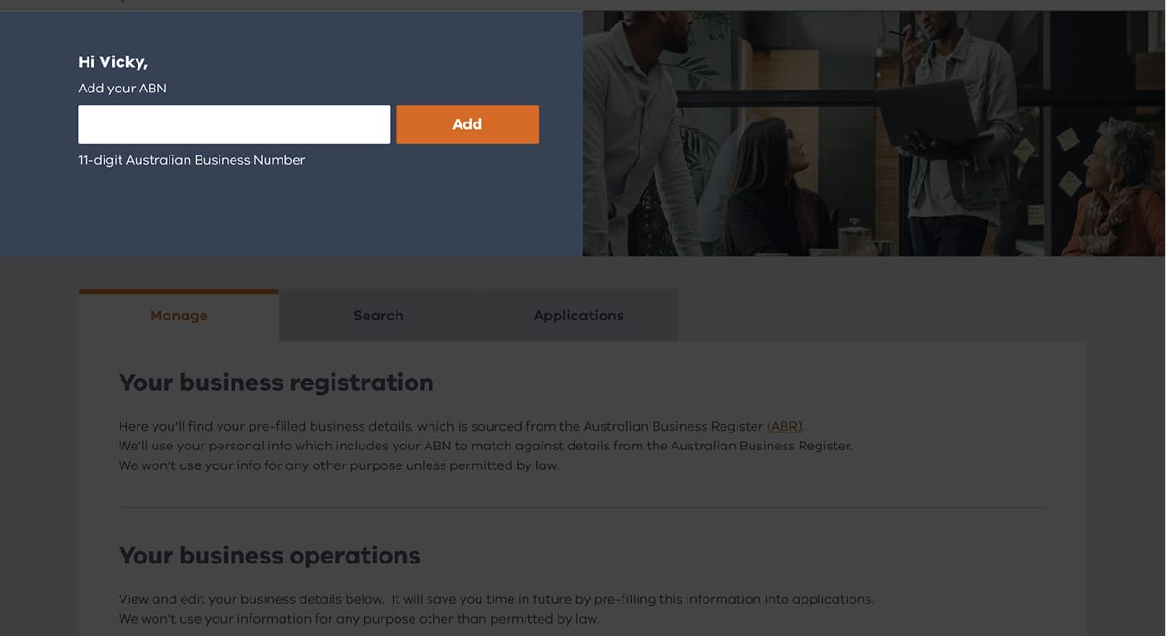Viewport: 1166px width, 636px height.
Task: Click the divider line above business operations
Action: (x=582, y=508)
